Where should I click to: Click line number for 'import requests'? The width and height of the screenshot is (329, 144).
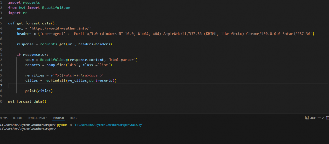[x=1, y=3]
